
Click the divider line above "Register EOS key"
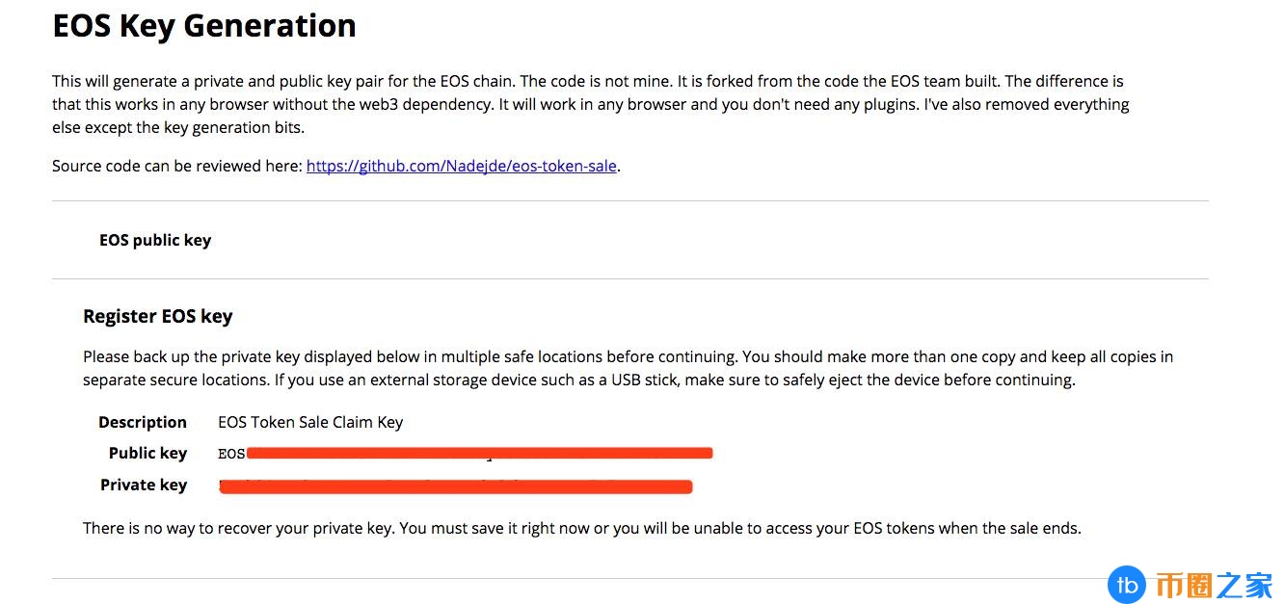629,278
